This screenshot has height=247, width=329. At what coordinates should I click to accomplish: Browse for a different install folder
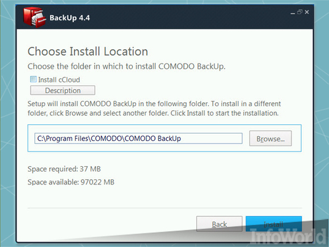(x=271, y=139)
